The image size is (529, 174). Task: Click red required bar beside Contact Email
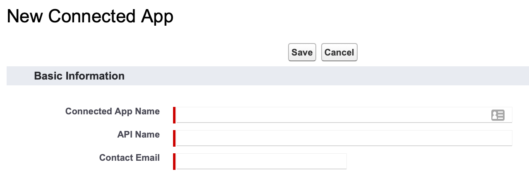pos(174,161)
